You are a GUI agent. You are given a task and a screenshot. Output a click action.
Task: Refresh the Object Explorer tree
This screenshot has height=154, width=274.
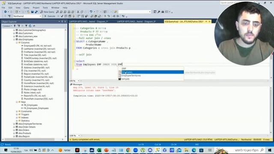30,26
